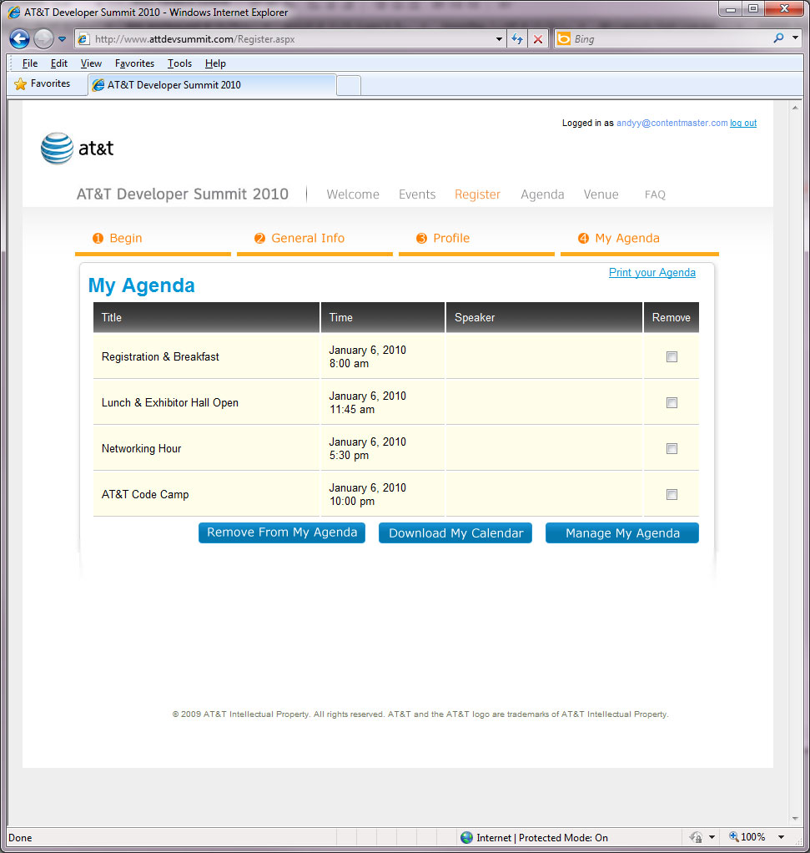Click the Internet zone globe icon in status bar
The height and width of the screenshot is (853, 810).
(466, 837)
